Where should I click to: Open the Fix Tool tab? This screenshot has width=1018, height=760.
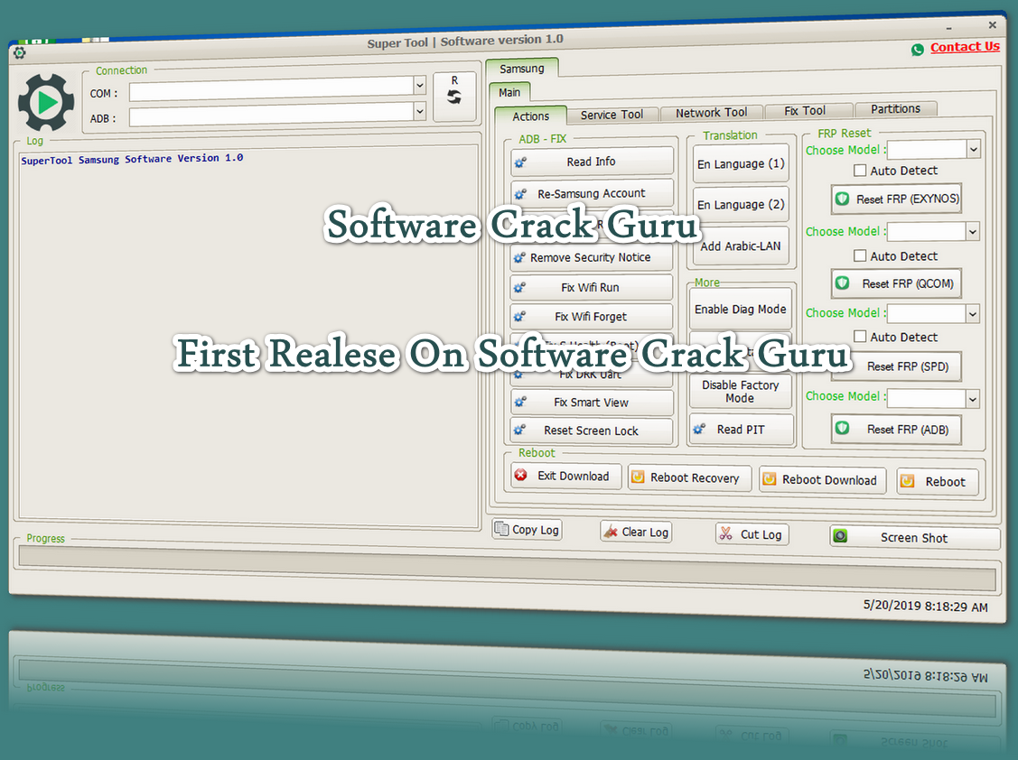pos(805,111)
